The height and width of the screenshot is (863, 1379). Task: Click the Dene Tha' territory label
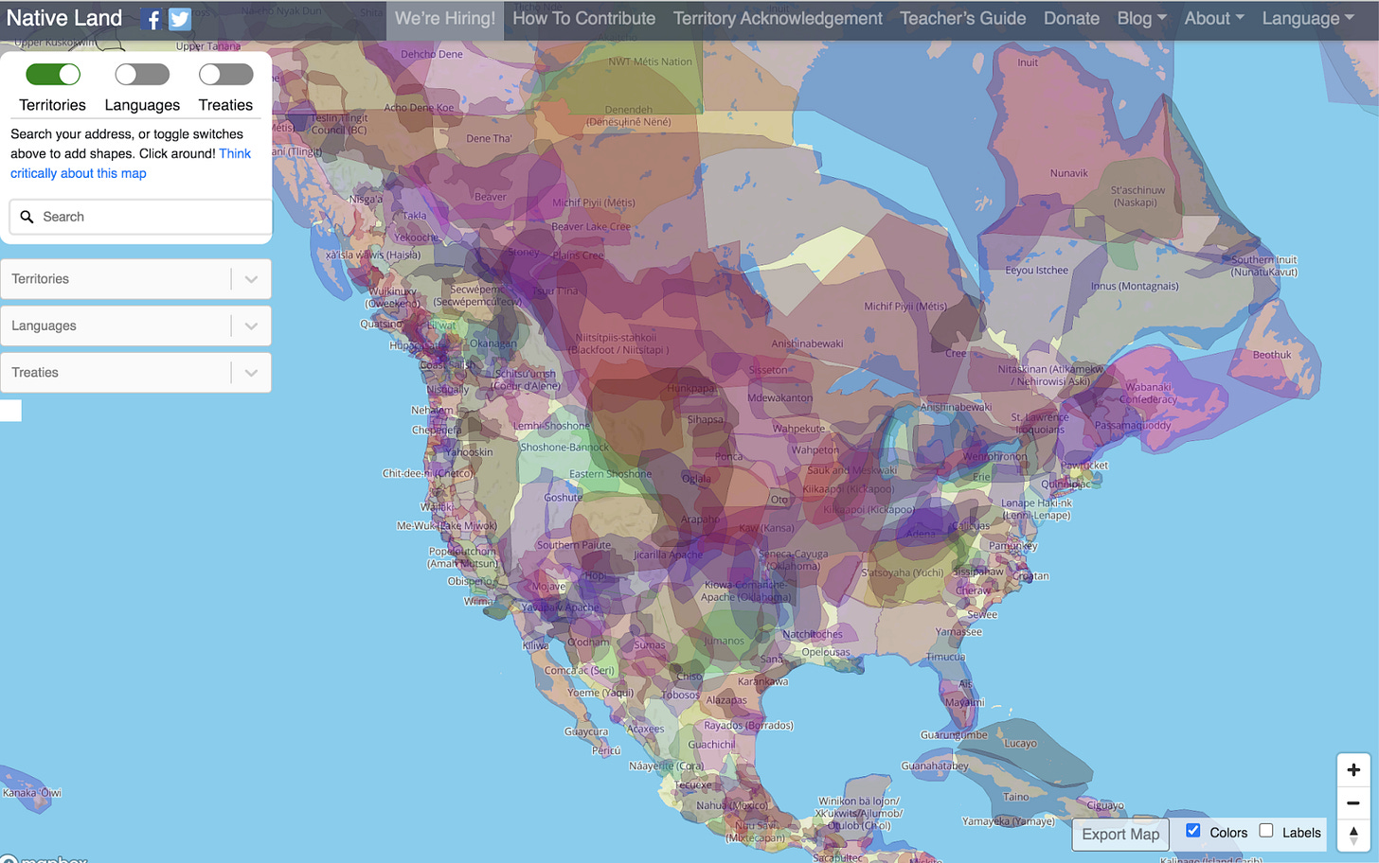(x=489, y=139)
